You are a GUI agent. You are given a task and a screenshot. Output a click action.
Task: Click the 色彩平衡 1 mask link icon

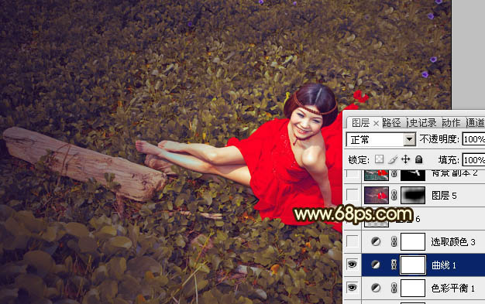[x=394, y=288]
